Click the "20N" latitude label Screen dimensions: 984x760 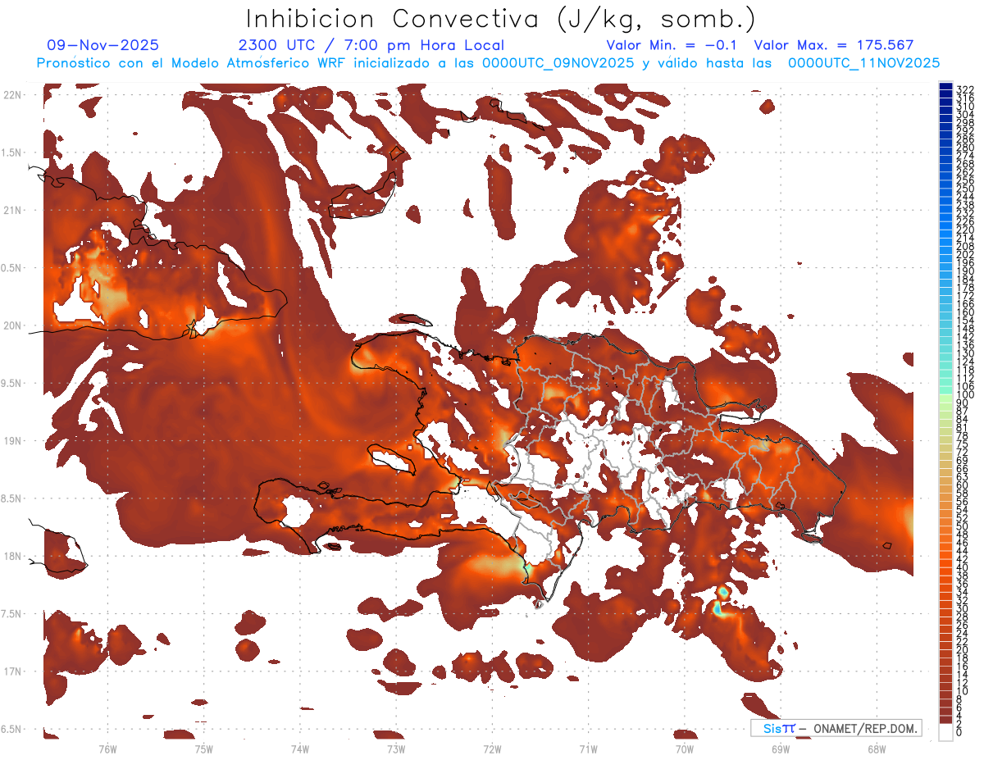[13, 325]
